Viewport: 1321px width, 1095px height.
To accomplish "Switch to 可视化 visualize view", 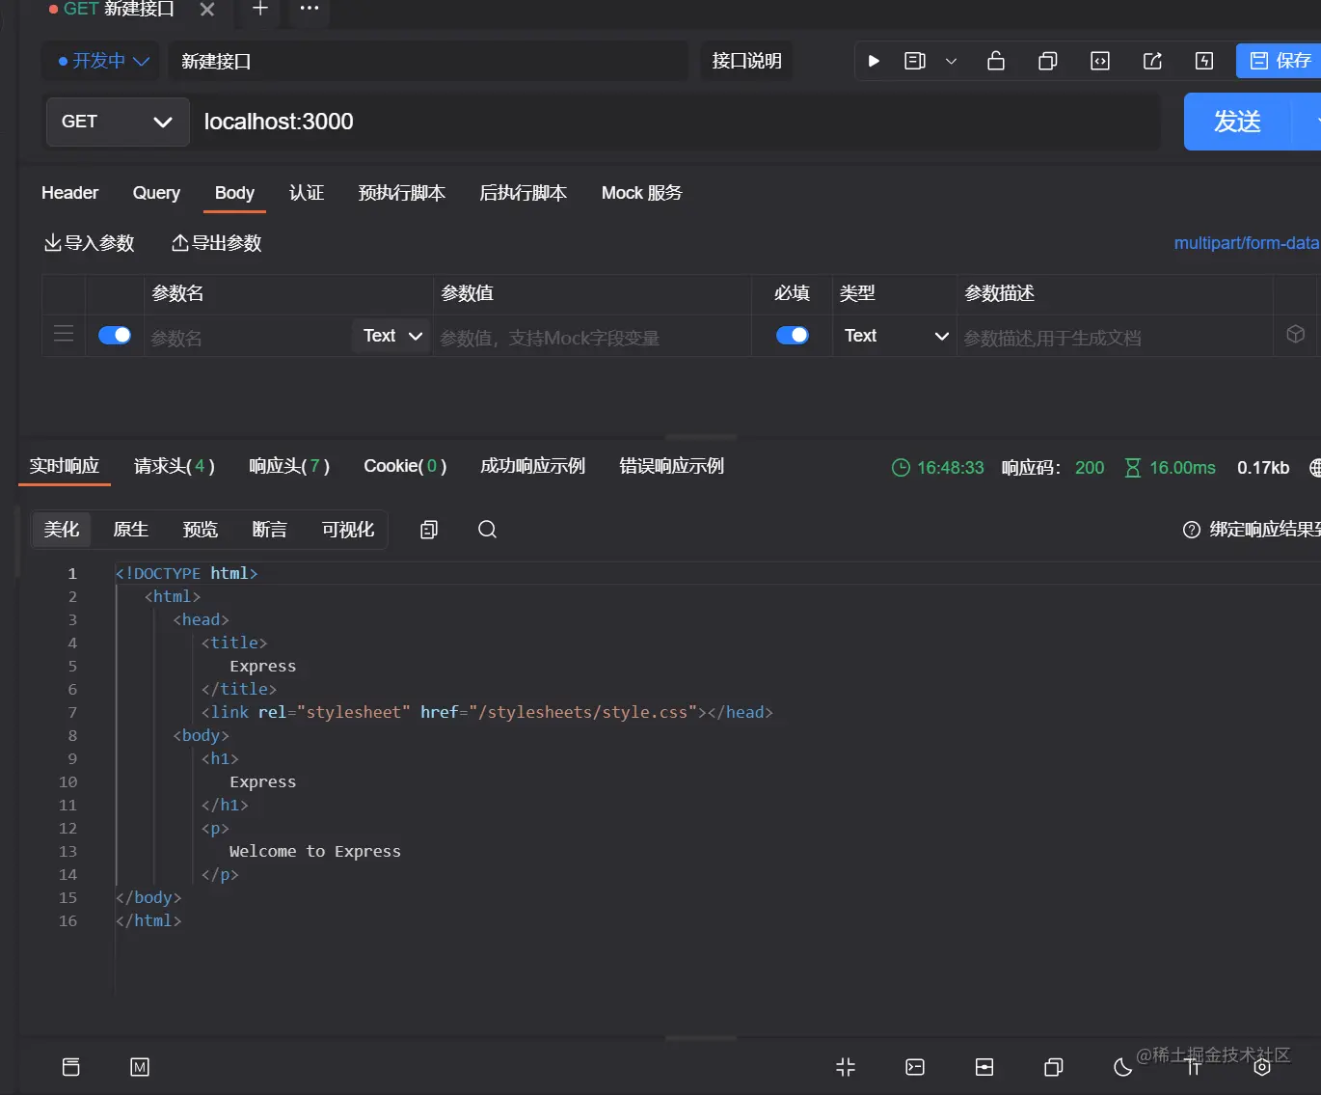I will [x=347, y=530].
